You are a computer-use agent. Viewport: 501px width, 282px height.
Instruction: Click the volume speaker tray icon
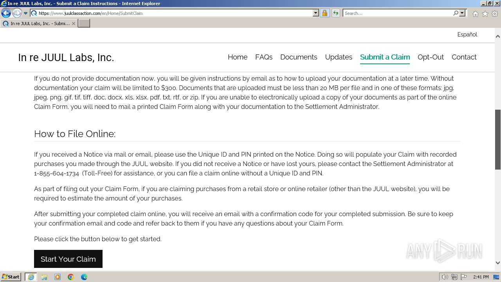coord(445,277)
